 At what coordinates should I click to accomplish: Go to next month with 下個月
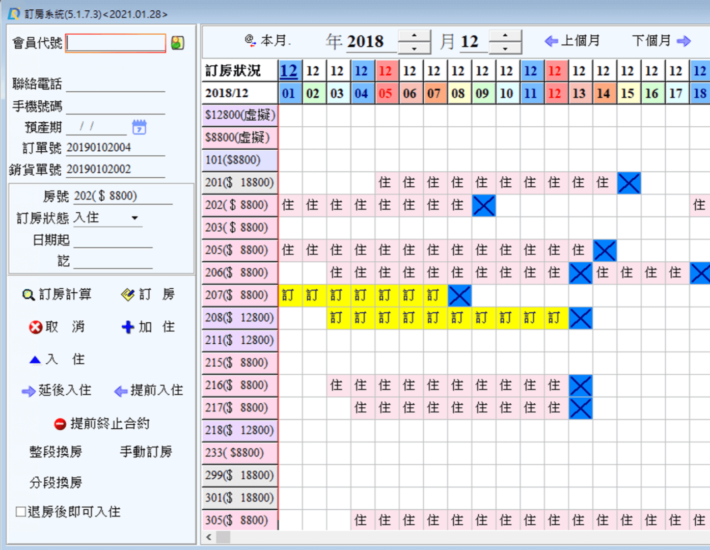661,41
